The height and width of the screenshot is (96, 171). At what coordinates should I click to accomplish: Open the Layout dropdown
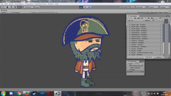165,7
